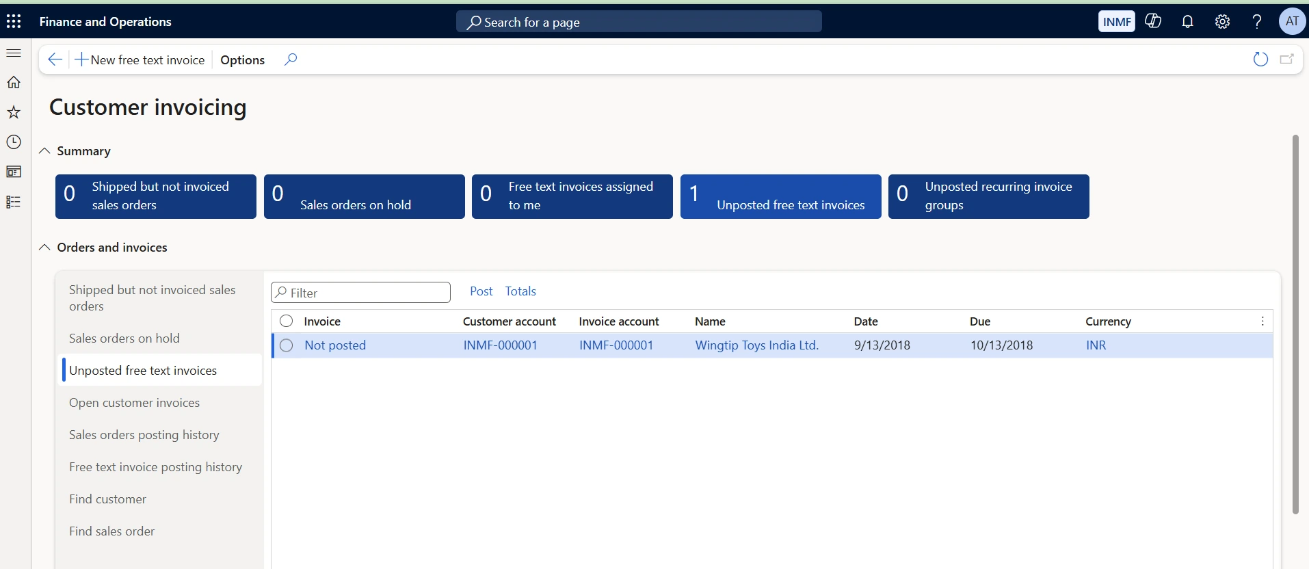This screenshot has width=1309, height=569.
Task: Select Sales orders posting history tab
Action: tap(159, 434)
